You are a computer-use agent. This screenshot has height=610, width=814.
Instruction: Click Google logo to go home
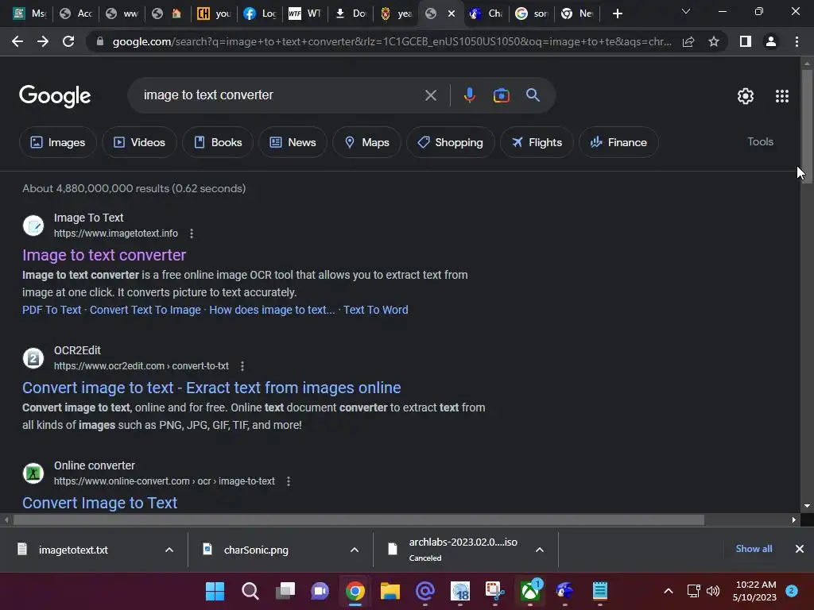55,96
